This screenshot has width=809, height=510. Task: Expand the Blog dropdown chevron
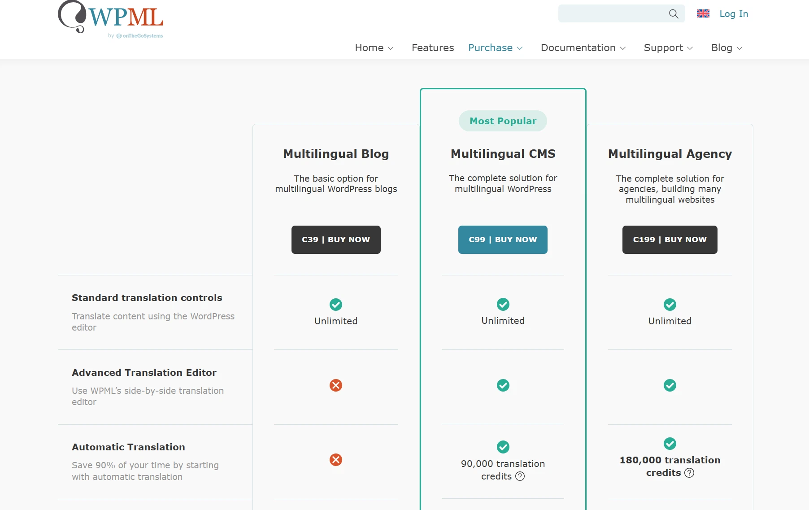point(739,48)
